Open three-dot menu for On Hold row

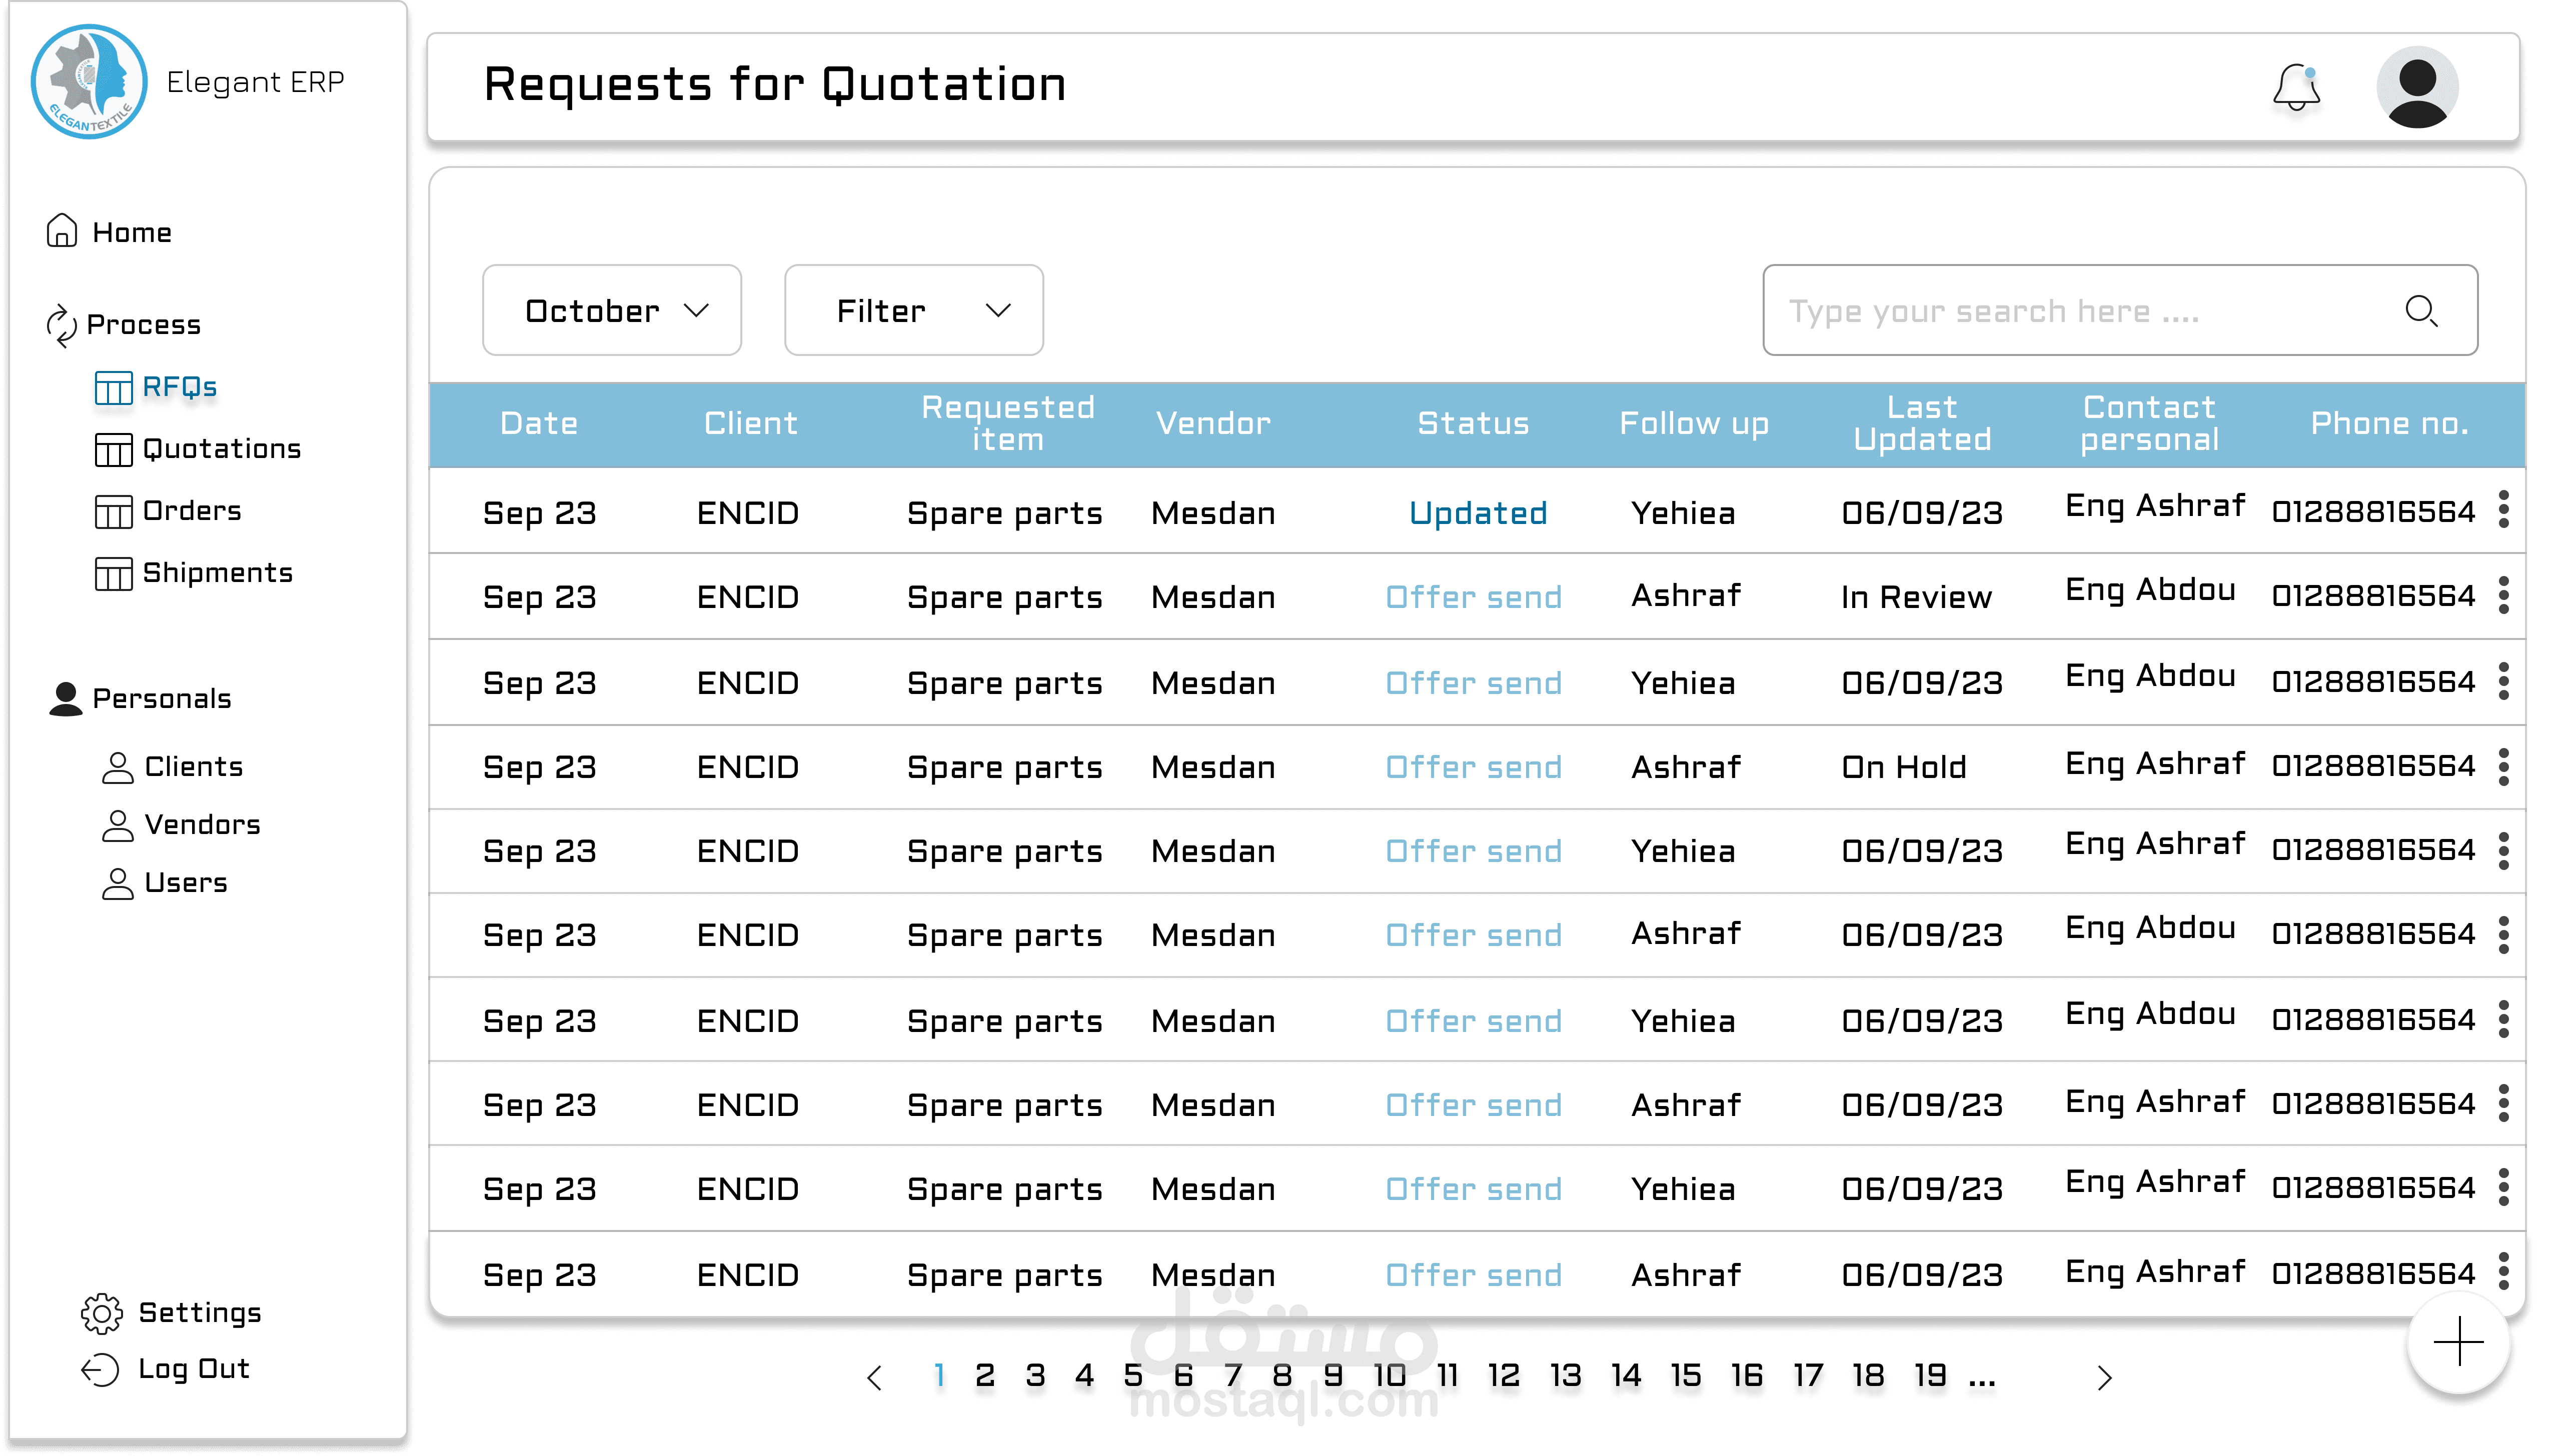point(2503,767)
